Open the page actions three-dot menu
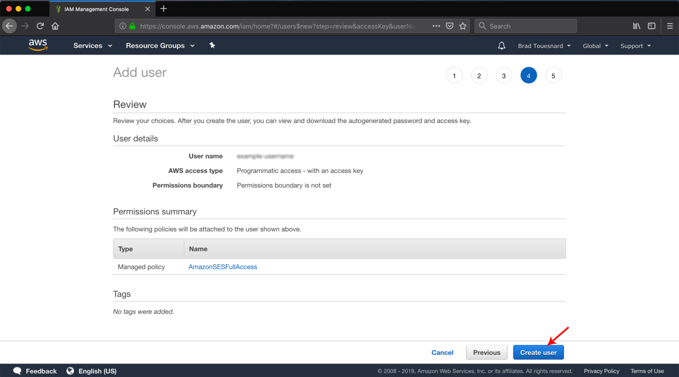The width and height of the screenshot is (679, 377). click(x=436, y=26)
